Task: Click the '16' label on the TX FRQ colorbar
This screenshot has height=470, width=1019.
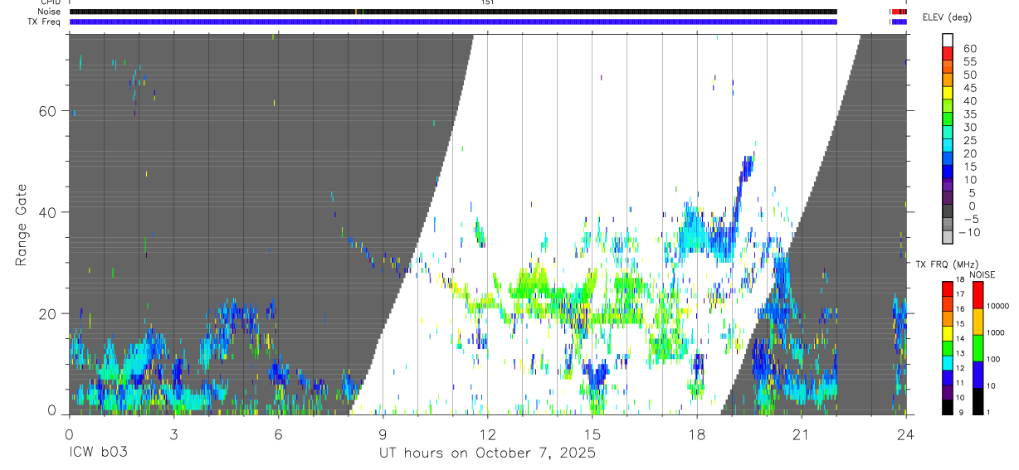Action: pos(962,308)
